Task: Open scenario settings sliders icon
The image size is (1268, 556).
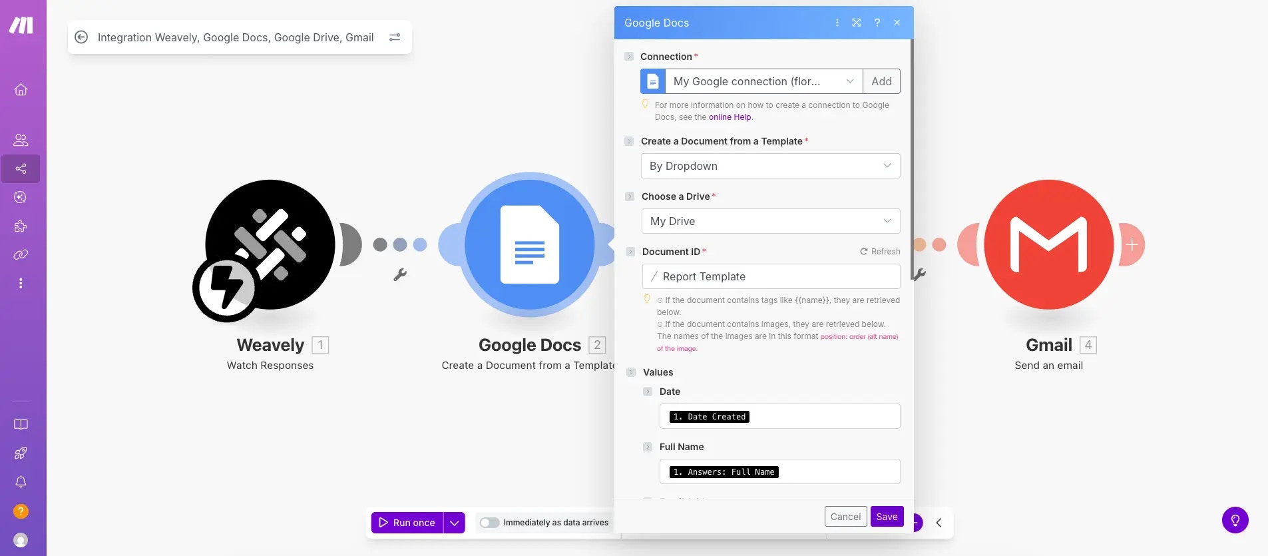Action: (395, 37)
